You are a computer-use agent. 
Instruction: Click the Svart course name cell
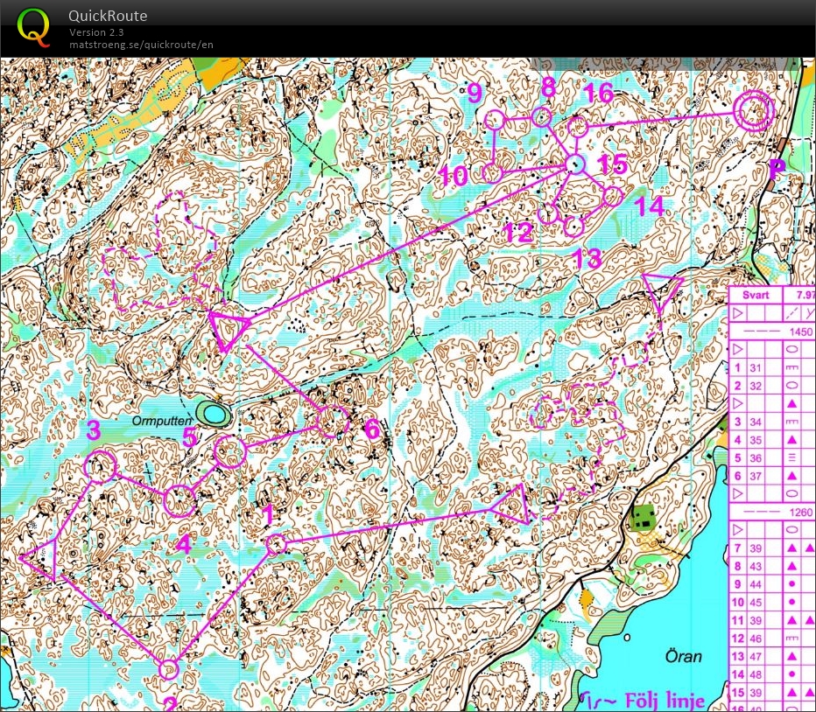[x=755, y=295]
